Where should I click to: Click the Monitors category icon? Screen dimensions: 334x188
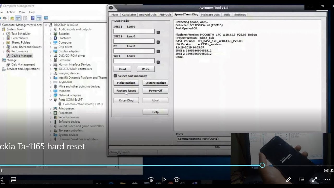pyautogui.click(x=55, y=91)
